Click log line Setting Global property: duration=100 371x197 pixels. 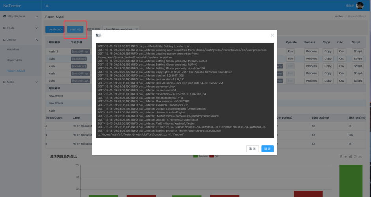151,68
